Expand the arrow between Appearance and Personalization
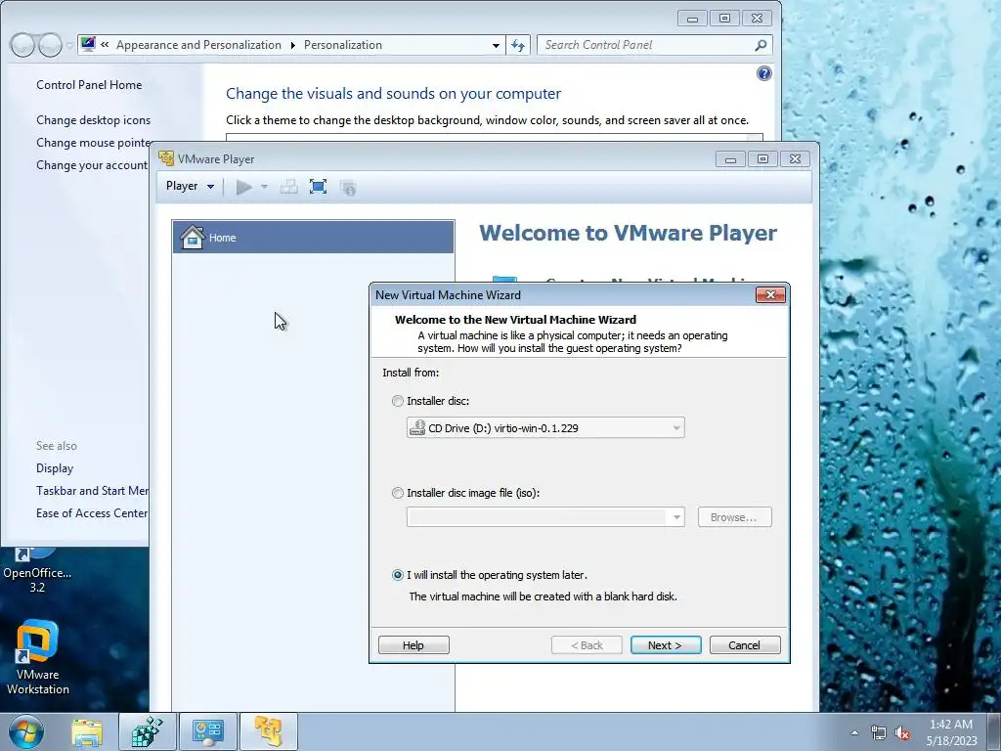 pyautogui.click(x=293, y=45)
